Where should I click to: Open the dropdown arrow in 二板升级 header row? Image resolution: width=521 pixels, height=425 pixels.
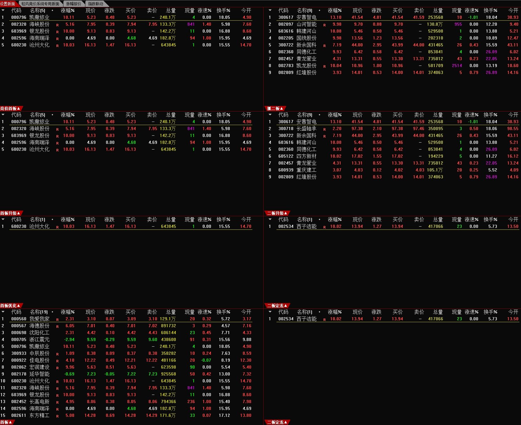coord(270,220)
